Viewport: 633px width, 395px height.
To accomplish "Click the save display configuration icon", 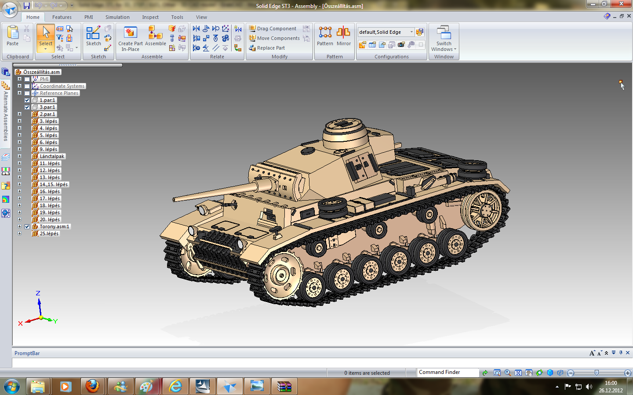I will (x=420, y=32).
